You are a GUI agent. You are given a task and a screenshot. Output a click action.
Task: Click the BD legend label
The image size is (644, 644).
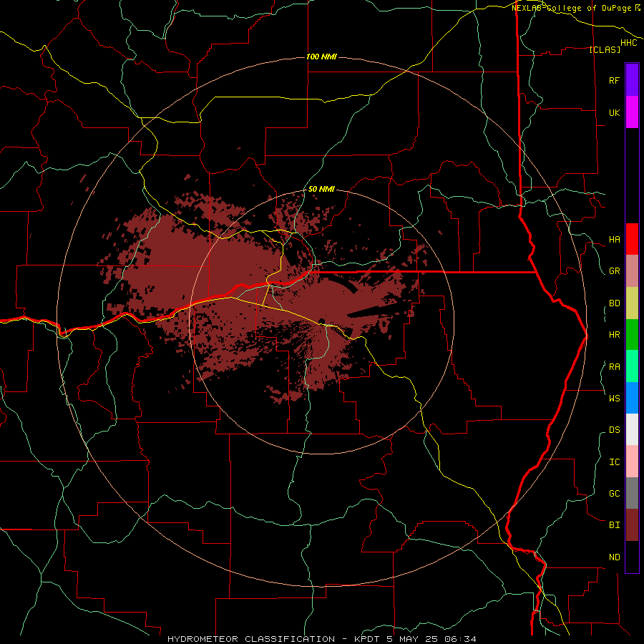pyautogui.click(x=614, y=303)
